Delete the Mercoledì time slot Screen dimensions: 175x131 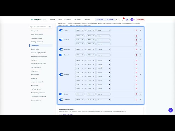pos(136,49)
